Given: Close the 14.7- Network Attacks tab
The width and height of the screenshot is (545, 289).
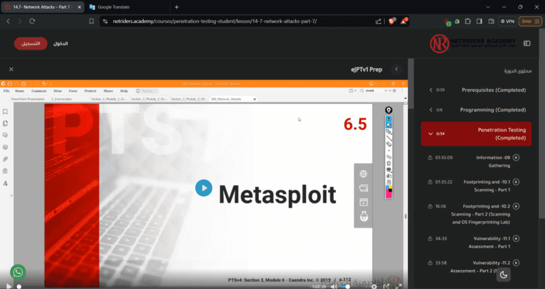Looking at the screenshot, I should tap(79, 7).
